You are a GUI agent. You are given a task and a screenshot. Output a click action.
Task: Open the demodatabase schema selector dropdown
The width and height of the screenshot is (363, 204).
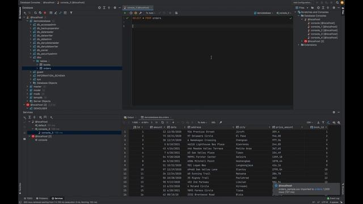pos(263,13)
